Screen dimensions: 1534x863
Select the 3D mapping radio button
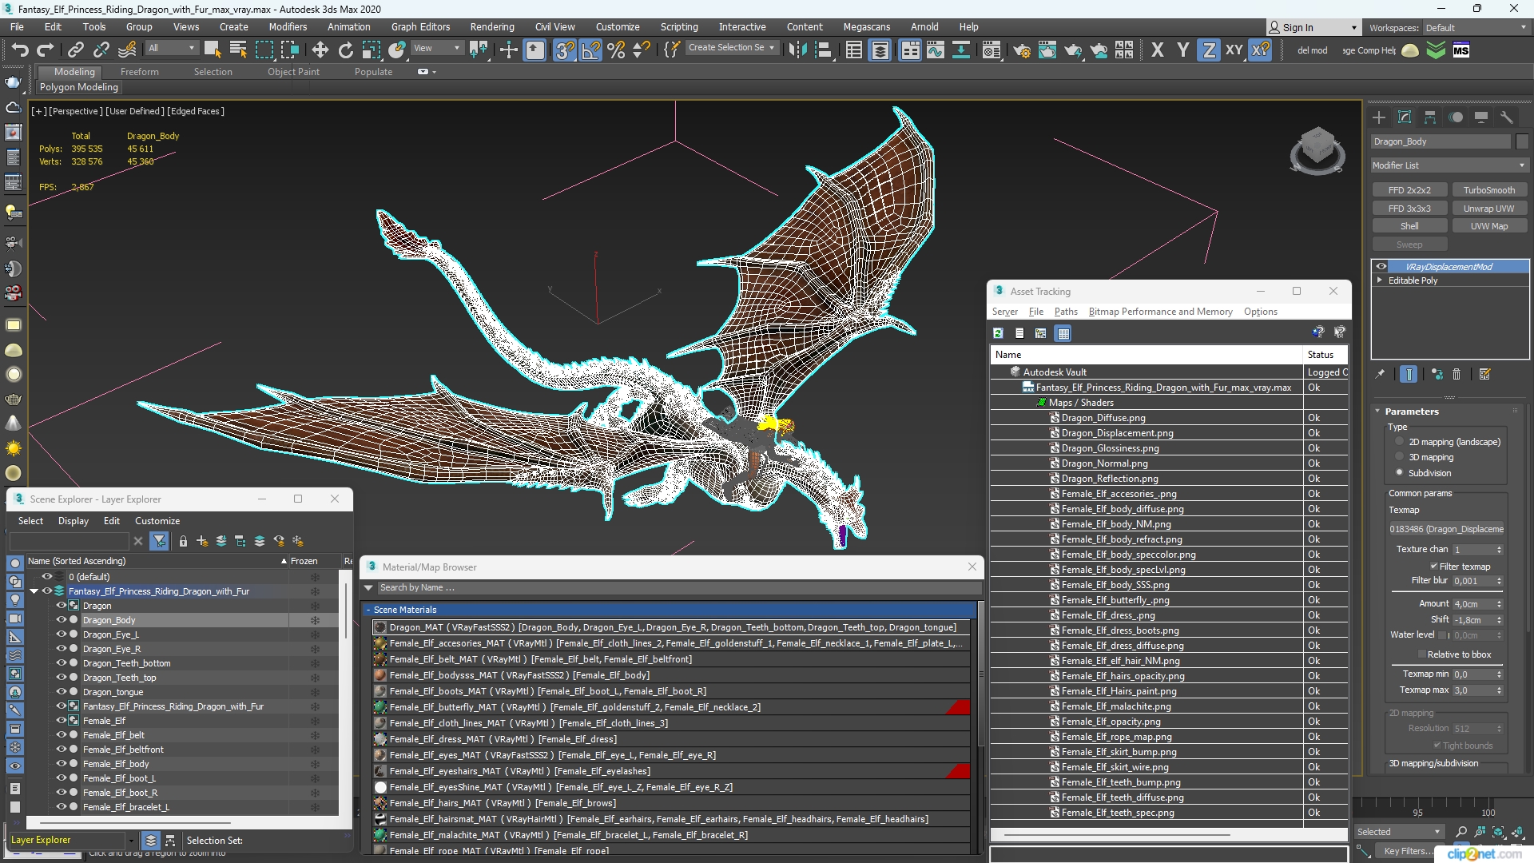[x=1399, y=457]
